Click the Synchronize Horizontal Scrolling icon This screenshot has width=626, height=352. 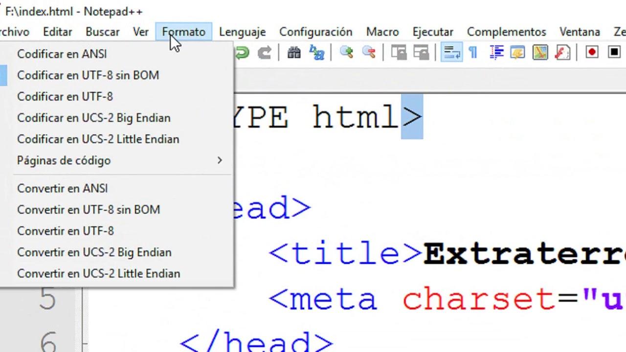click(x=422, y=52)
